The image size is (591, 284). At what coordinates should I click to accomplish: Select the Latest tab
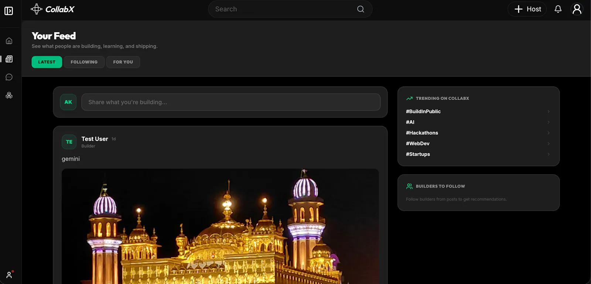(47, 62)
